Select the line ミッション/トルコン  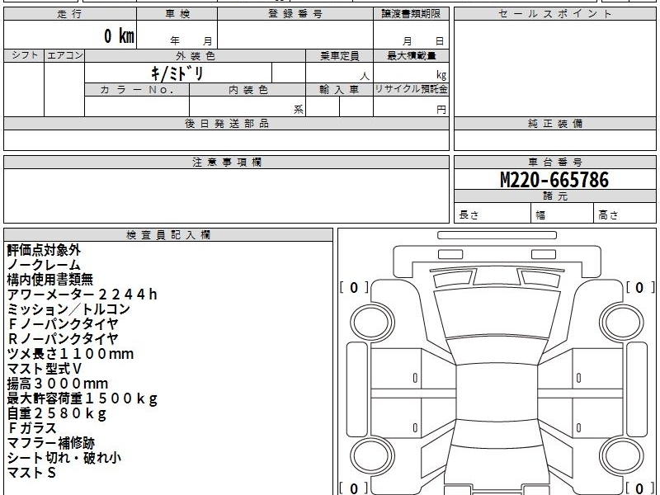(x=68, y=309)
